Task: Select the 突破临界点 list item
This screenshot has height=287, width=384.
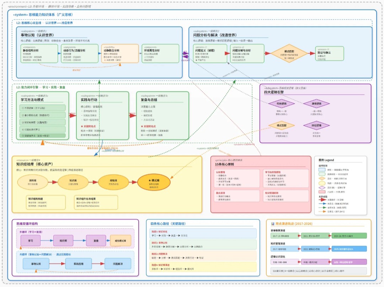Action: 43,135
